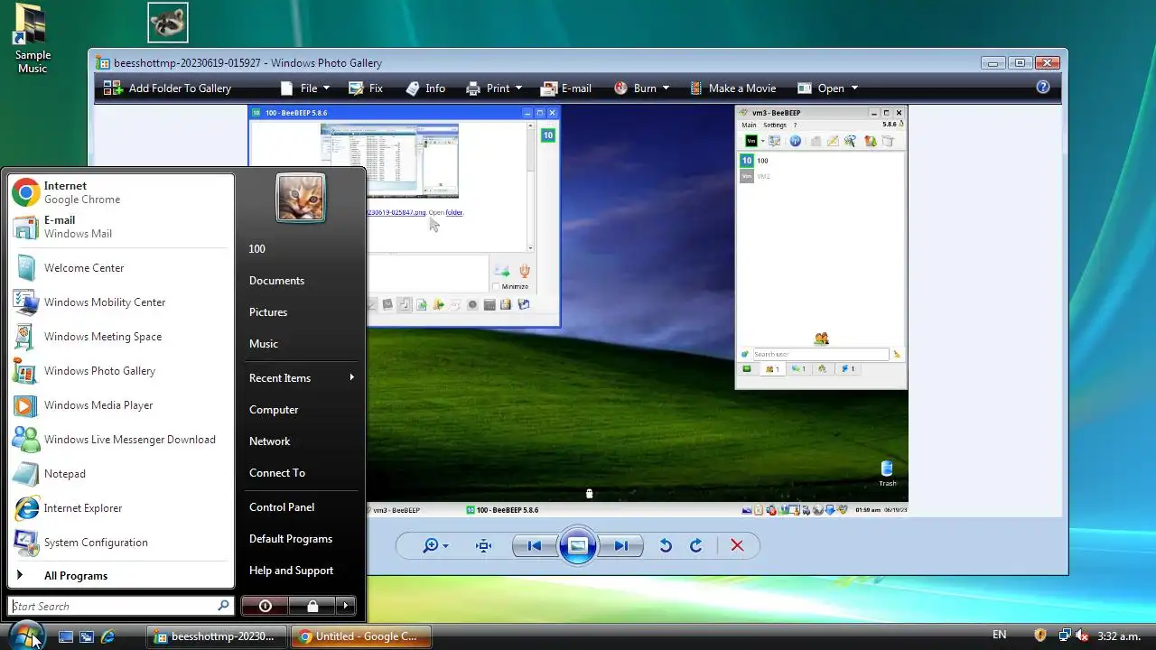The image size is (1156, 650).
Task: Open Windows Mail from Start menu
Action: click(120, 227)
